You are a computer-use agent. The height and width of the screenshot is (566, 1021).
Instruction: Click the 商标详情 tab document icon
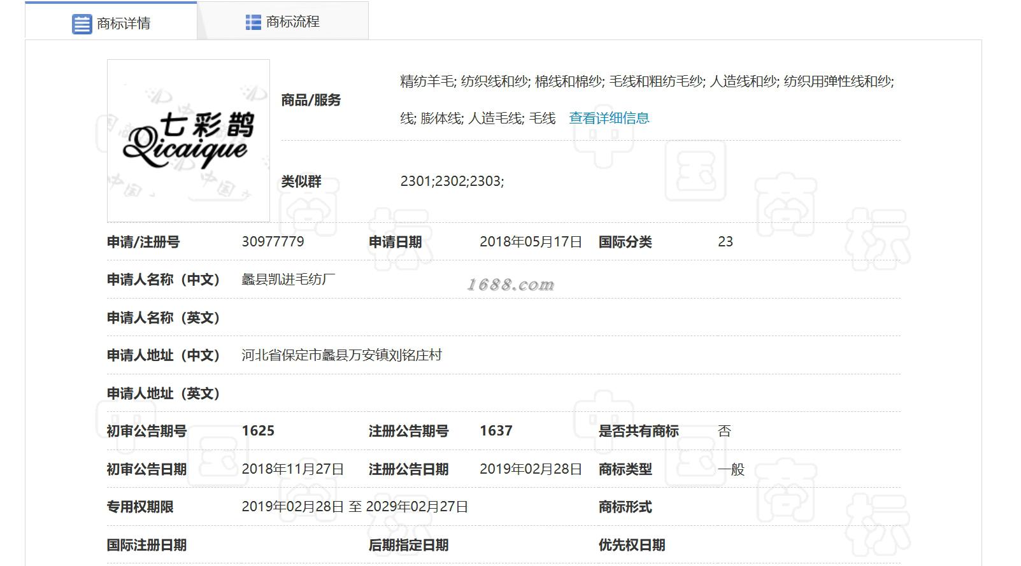click(x=82, y=24)
